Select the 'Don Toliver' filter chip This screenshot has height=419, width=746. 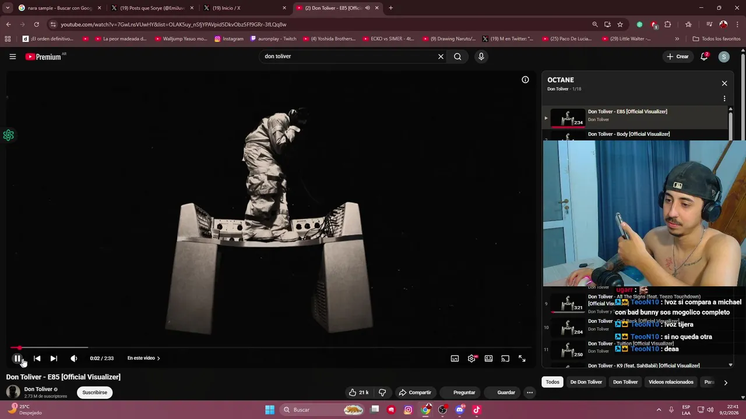point(625,382)
